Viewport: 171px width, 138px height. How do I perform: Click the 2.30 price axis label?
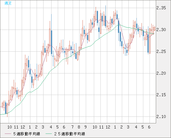[x=161, y=30]
